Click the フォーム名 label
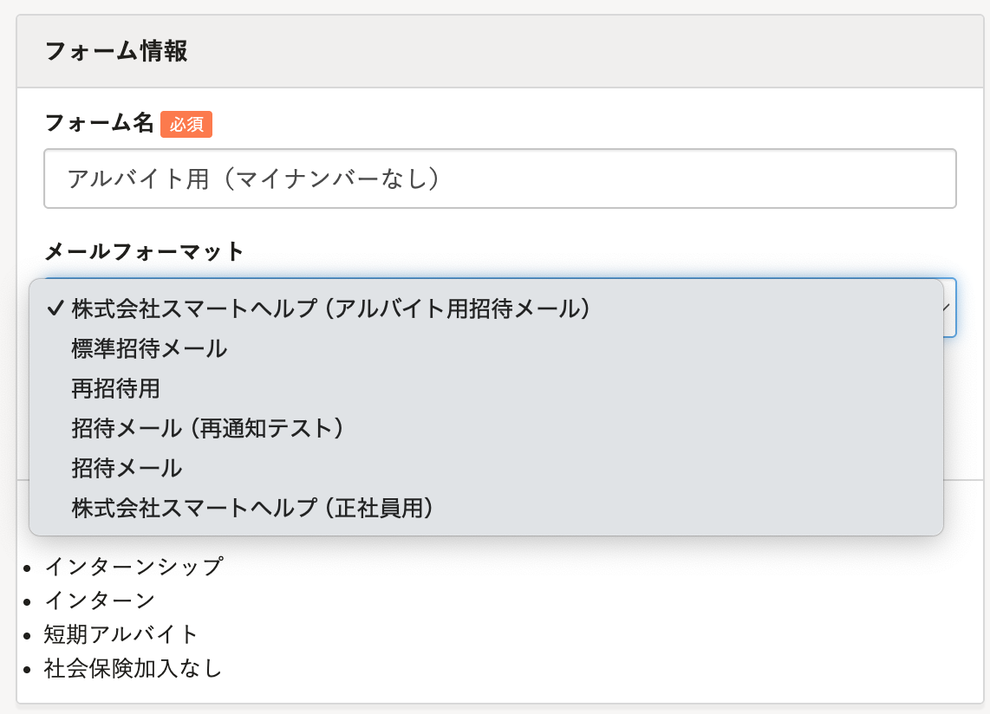The width and height of the screenshot is (990, 714). click(99, 123)
